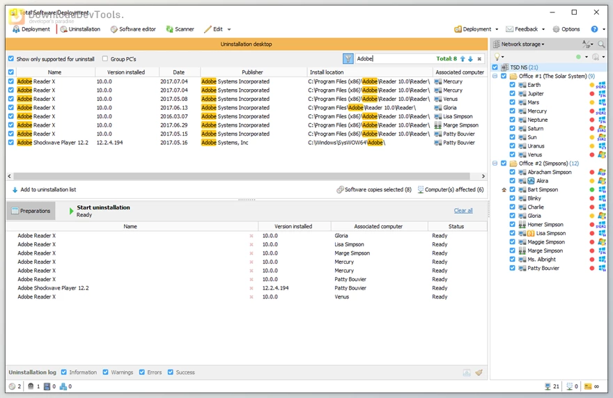Toggle Show only supported for uninstall
613x398 pixels.
point(11,59)
